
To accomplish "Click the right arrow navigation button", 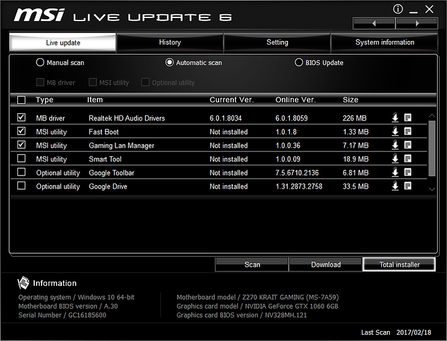I will pyautogui.click(x=417, y=24).
